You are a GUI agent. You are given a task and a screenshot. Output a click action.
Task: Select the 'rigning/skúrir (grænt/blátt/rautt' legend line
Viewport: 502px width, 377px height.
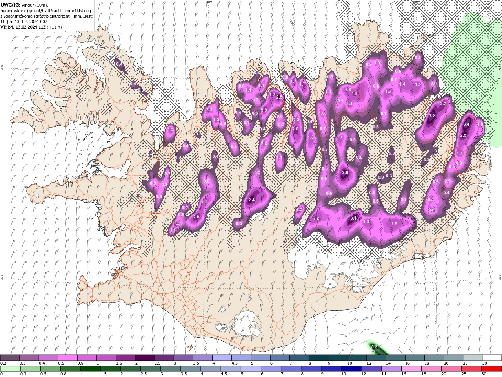[46, 10]
